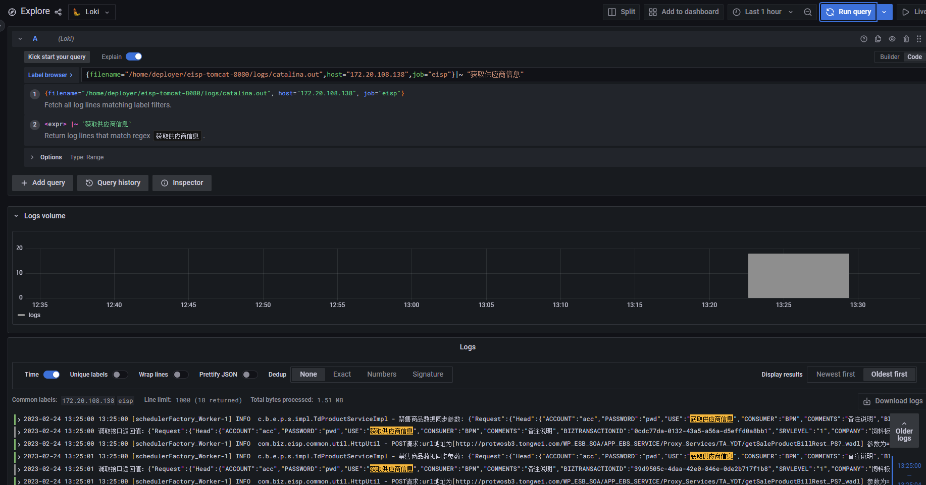The image size is (926, 485).
Task: Click the regex value in explain step 2
Action: point(177,136)
